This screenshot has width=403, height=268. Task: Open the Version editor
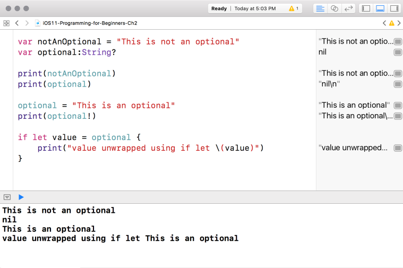click(348, 8)
